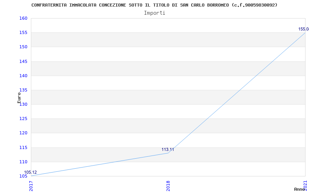Viewport: 309px width, 193px height.
Task: Click the 125 y-axis tick label
Action: (x=23, y=119)
